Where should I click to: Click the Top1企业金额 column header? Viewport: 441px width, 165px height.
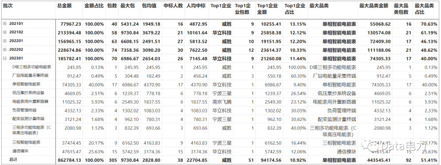[268, 9]
